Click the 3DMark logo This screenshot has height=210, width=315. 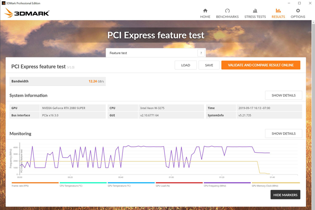pos(27,13)
